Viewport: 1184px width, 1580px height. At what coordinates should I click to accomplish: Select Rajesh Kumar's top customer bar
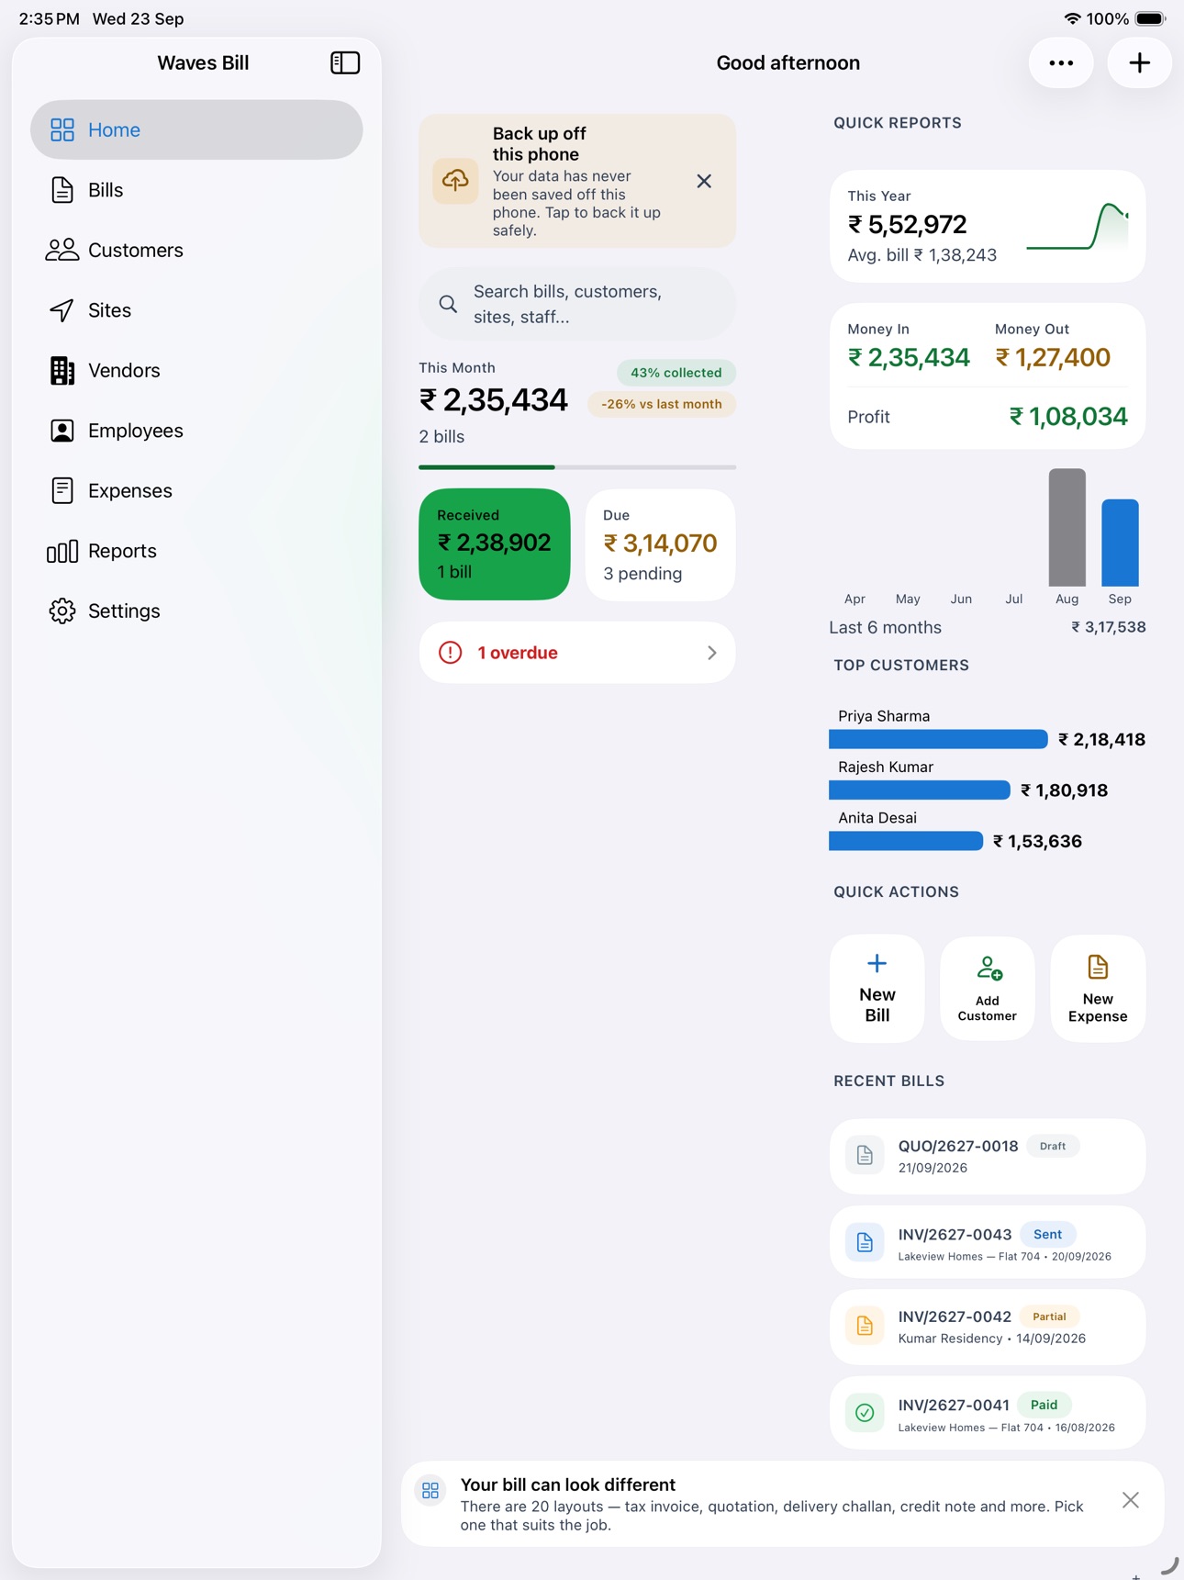920,790
